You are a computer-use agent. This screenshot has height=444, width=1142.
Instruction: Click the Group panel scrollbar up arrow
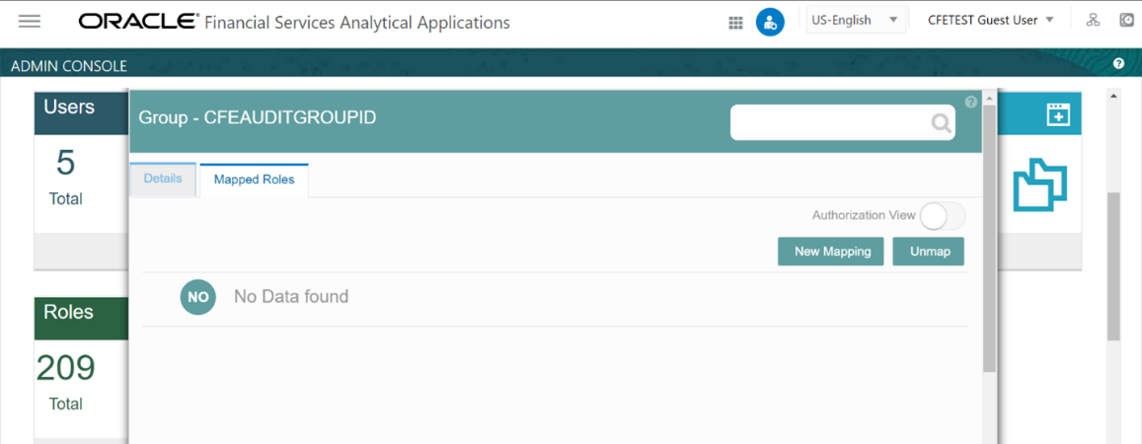point(989,99)
